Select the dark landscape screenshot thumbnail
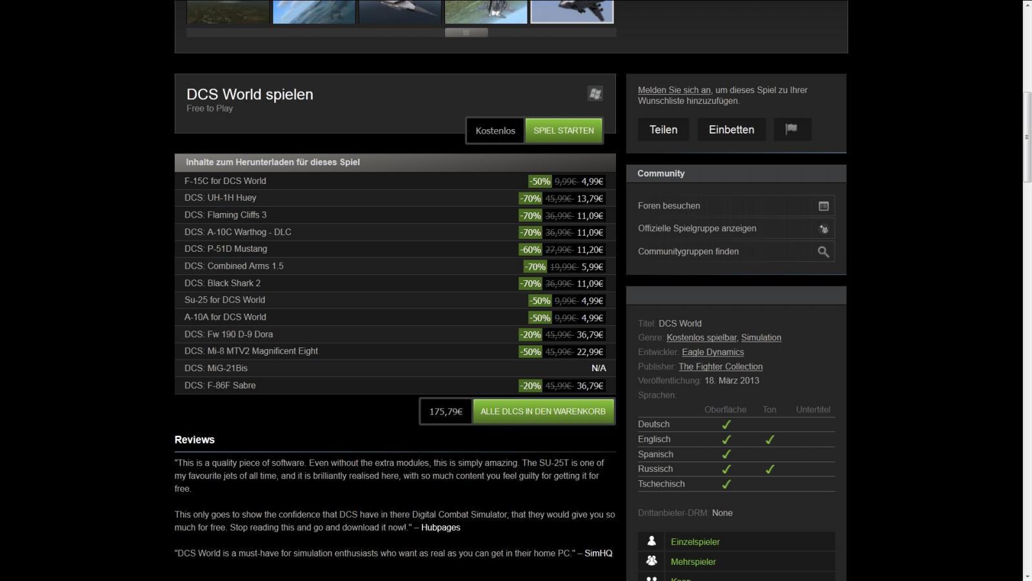1032x581 pixels. [x=228, y=12]
